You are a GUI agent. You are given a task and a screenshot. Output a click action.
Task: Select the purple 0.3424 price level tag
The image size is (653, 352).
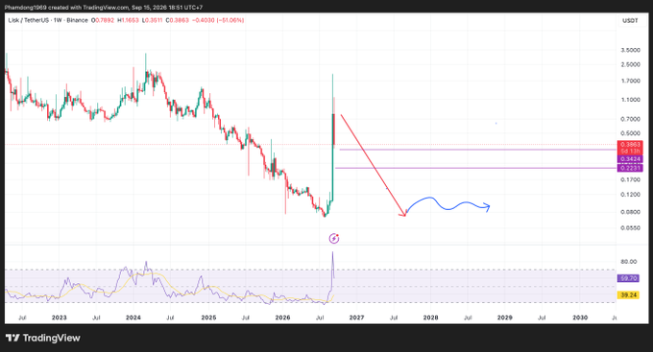click(630, 159)
